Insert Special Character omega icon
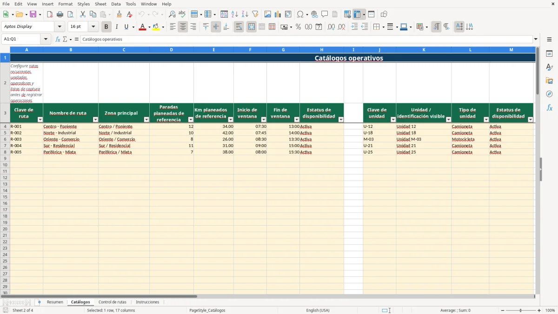 (x=300, y=14)
